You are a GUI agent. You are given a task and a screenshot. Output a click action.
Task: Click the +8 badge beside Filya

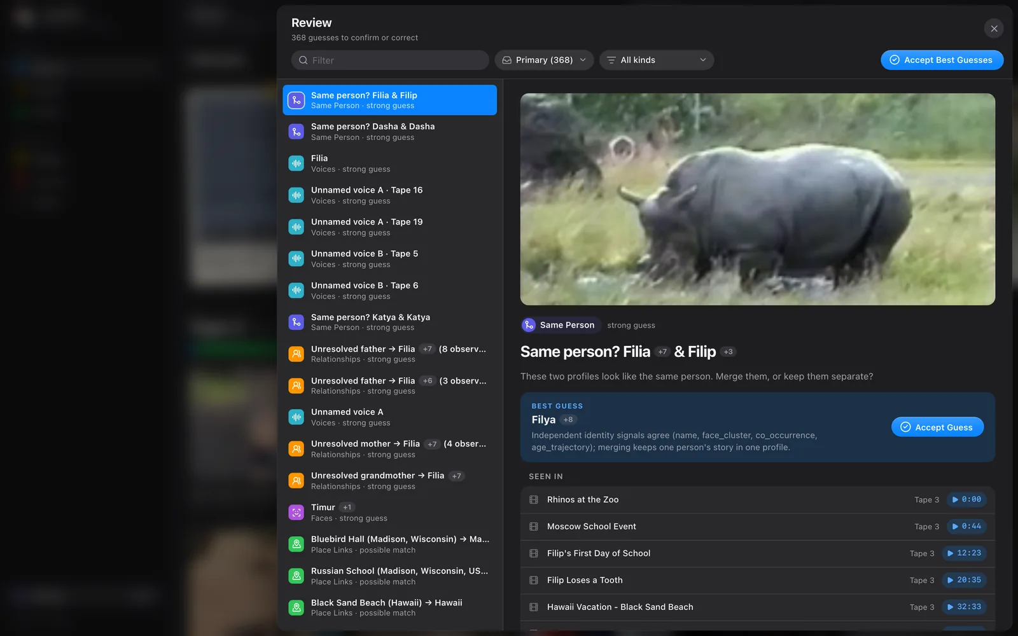(x=568, y=420)
